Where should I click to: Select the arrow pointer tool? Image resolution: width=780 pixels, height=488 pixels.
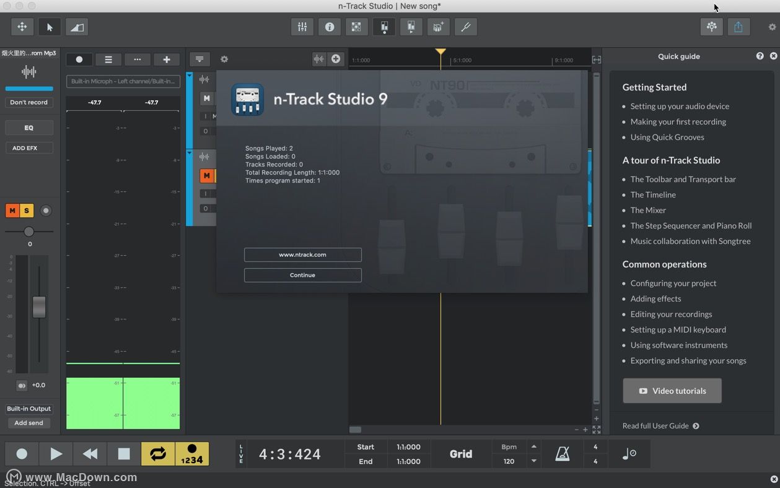point(50,27)
